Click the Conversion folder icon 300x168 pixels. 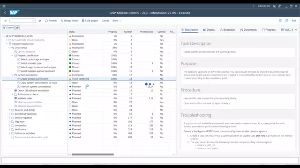click(13, 126)
